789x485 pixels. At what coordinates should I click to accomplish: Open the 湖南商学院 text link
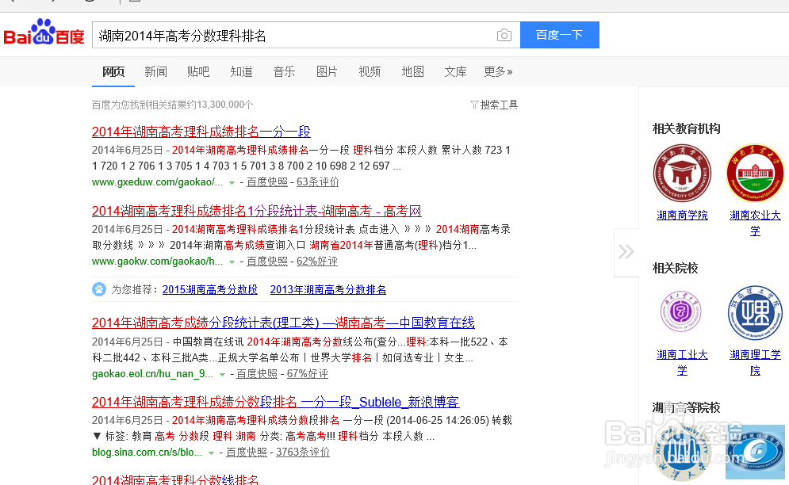[682, 216]
